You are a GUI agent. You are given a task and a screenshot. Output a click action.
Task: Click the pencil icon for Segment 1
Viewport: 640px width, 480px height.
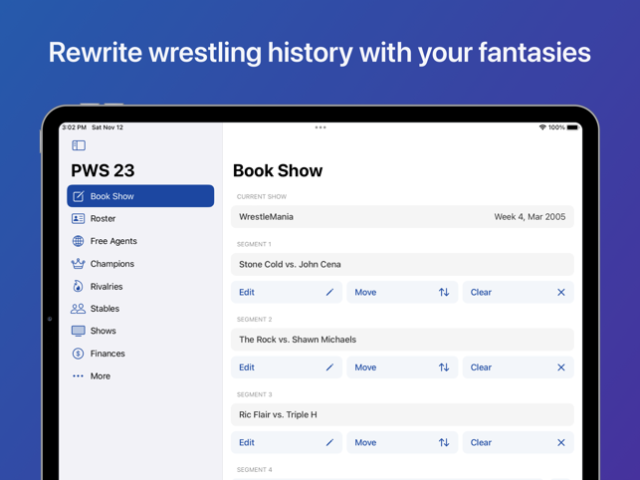(x=329, y=292)
